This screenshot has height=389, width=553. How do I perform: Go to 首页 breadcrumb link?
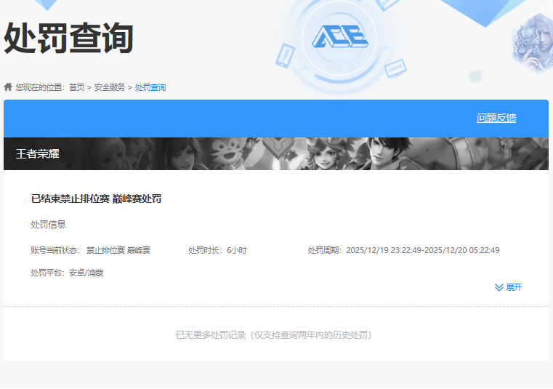point(76,87)
